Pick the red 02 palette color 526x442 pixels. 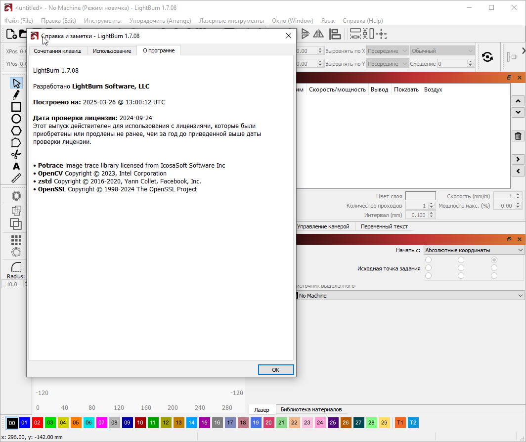[x=37, y=423]
